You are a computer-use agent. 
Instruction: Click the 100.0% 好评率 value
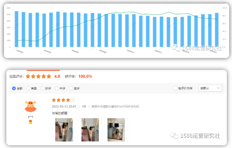85,76
